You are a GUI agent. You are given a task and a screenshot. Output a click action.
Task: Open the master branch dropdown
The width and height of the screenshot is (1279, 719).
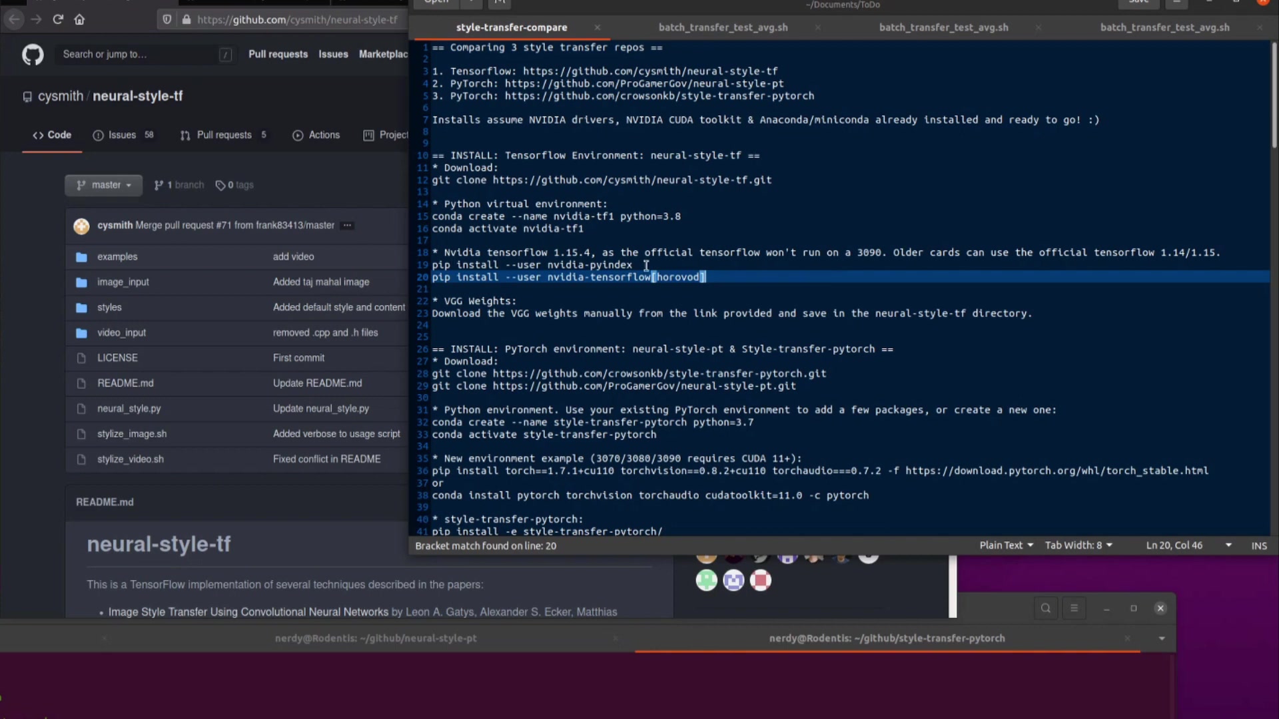(x=104, y=185)
